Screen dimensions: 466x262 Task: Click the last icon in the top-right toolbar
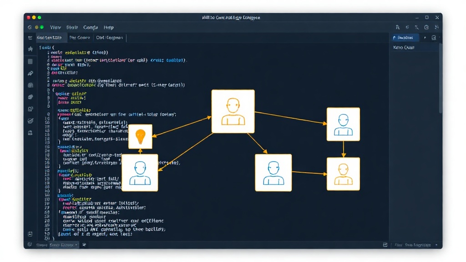coord(436,27)
